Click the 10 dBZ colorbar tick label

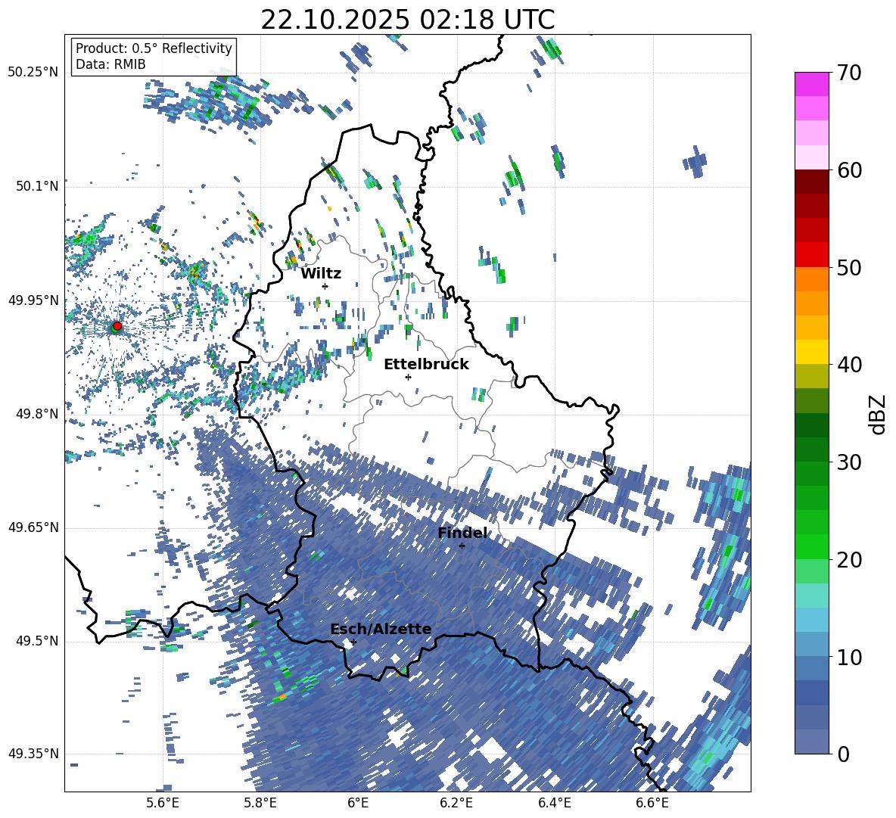click(x=849, y=657)
